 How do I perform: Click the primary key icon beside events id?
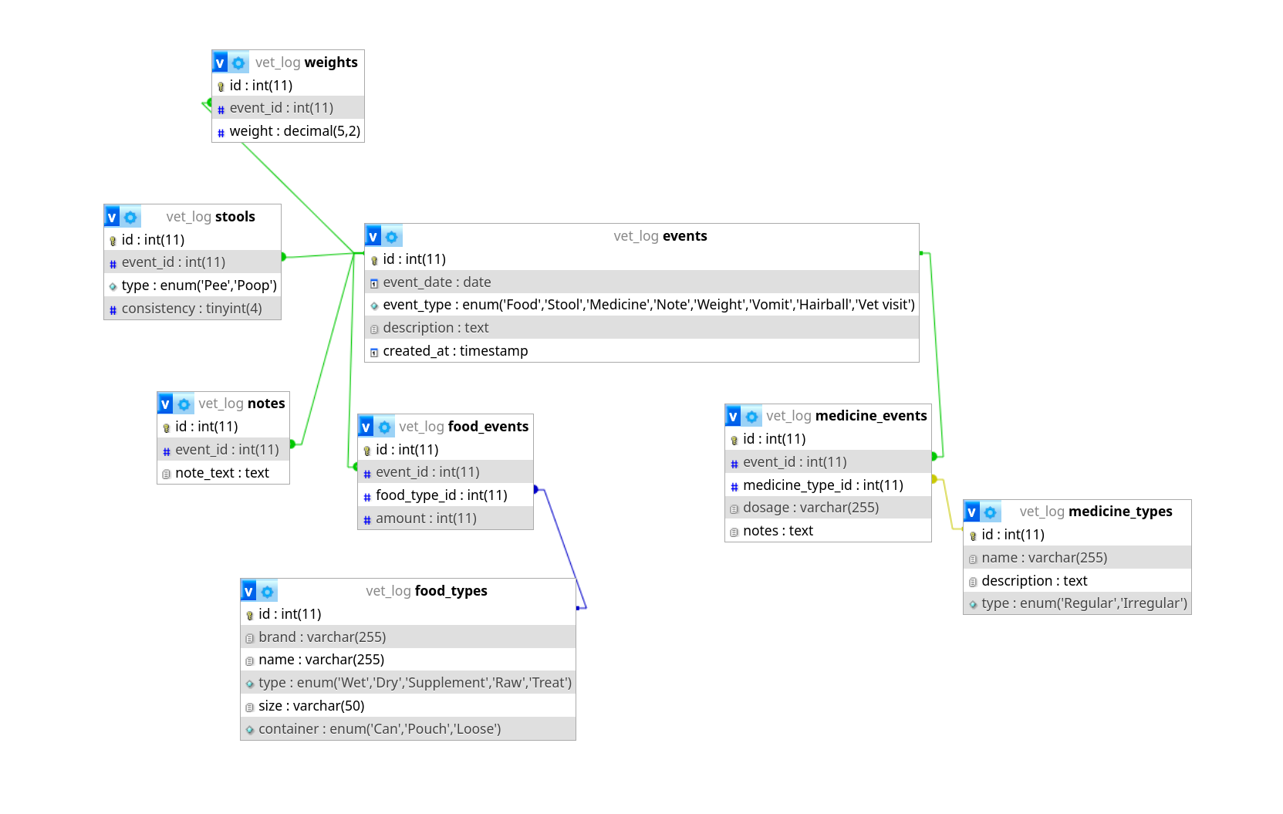[374, 260]
